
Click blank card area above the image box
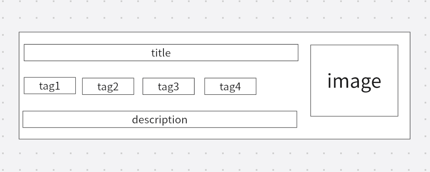[354, 38]
